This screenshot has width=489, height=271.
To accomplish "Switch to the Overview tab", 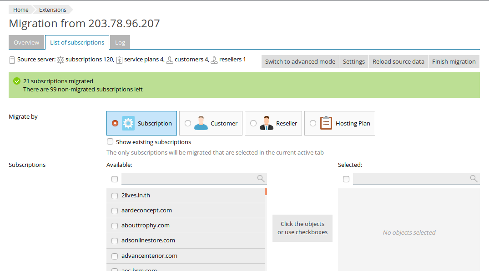I will coord(26,42).
